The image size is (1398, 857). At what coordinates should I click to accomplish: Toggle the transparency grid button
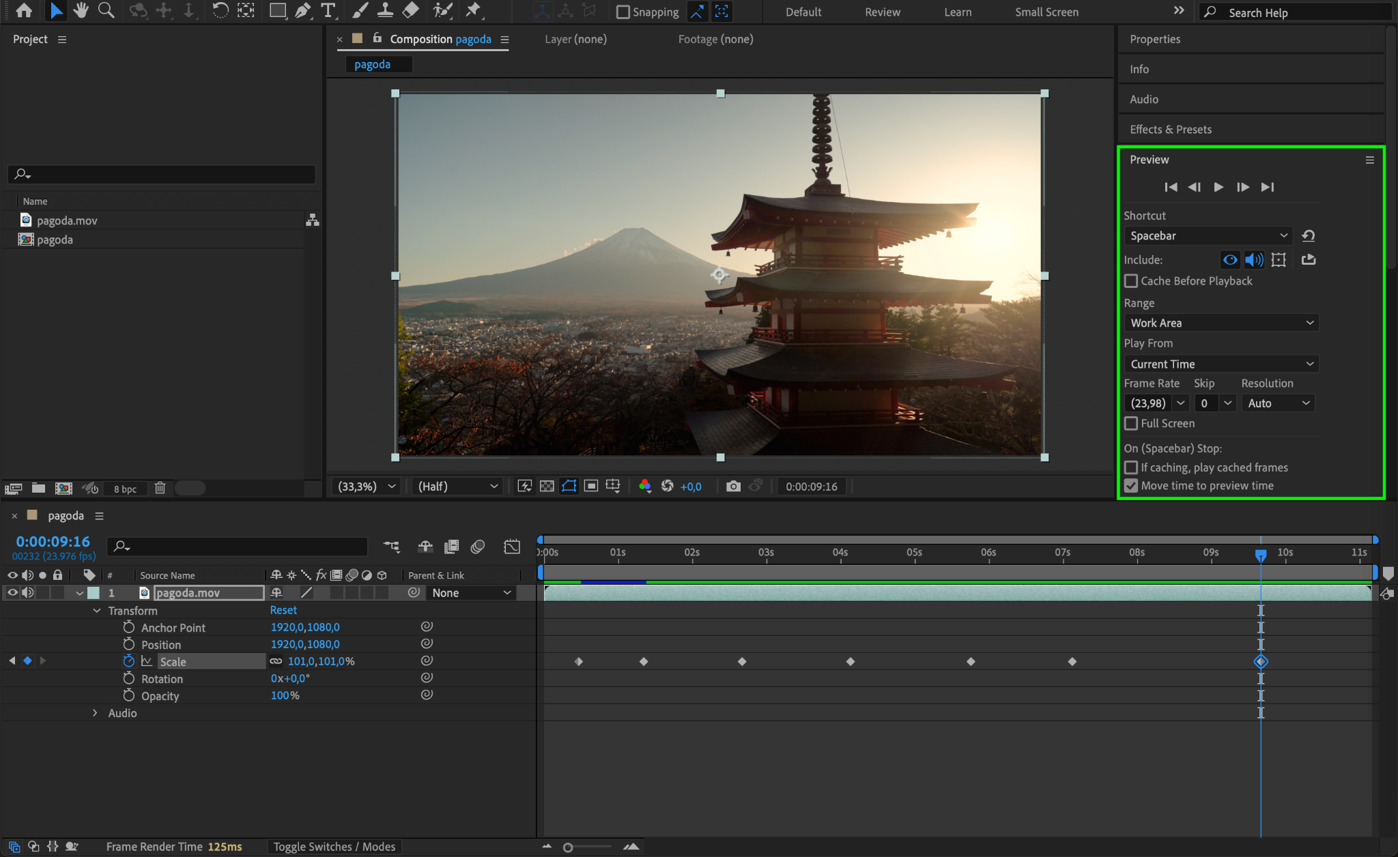click(547, 486)
